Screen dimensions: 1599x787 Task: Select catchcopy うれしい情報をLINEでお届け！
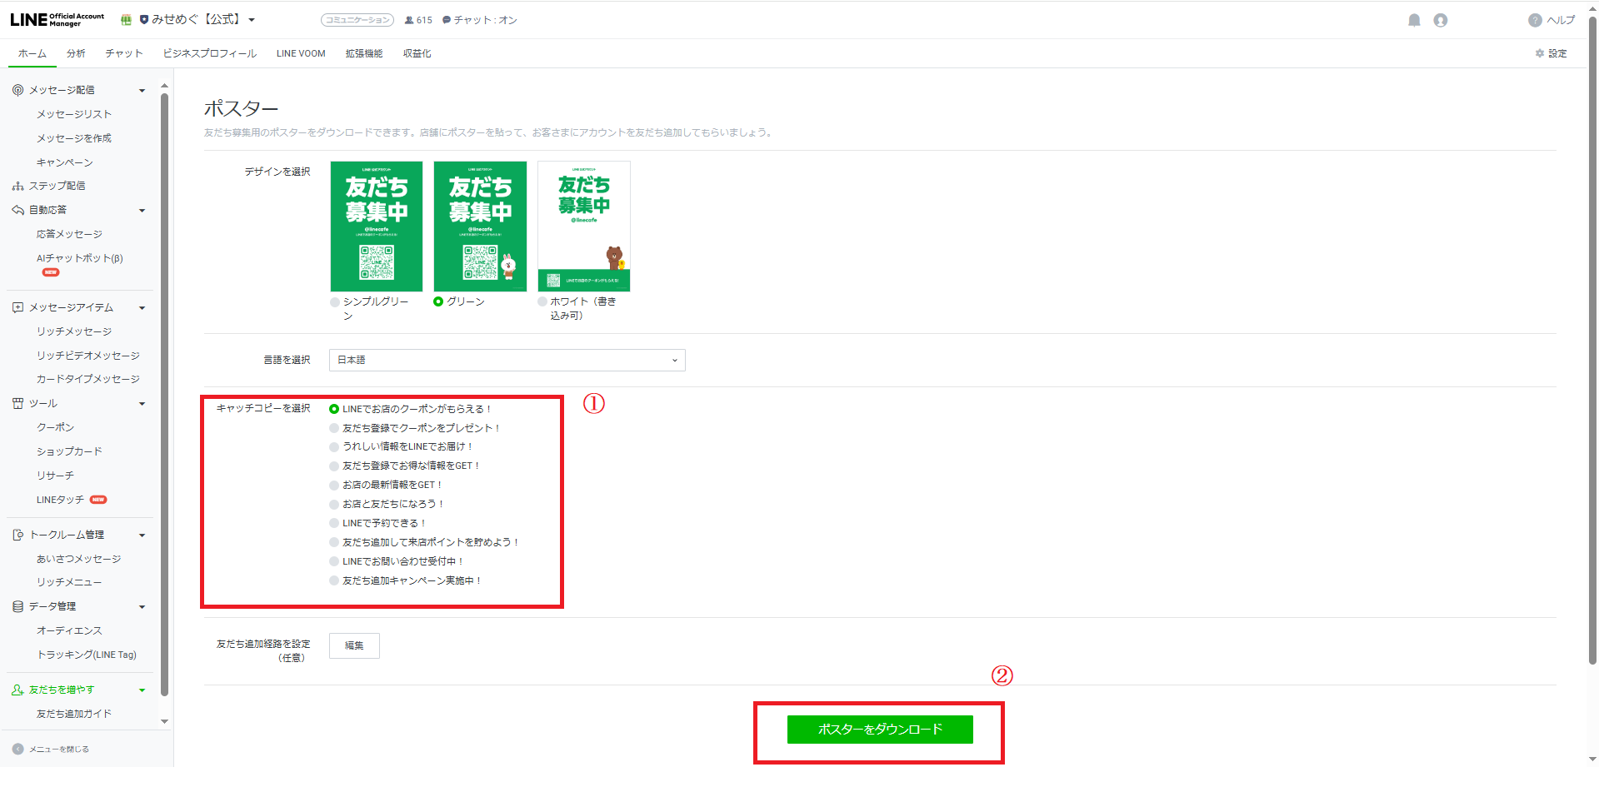[x=334, y=446]
